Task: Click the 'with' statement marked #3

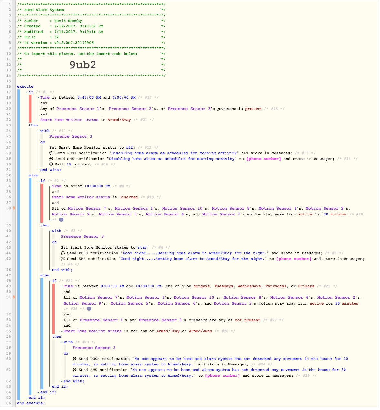Action: coord(56,231)
